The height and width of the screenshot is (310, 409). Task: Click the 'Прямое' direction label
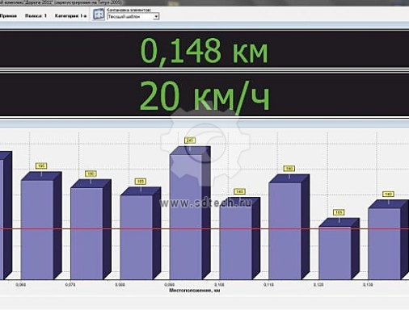(8, 16)
